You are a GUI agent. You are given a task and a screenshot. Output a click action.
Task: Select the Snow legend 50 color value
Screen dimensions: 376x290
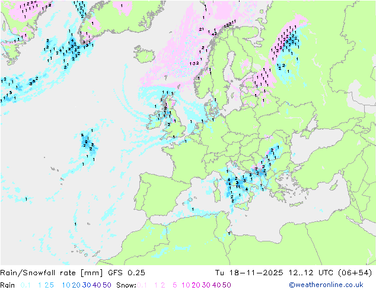227,285
